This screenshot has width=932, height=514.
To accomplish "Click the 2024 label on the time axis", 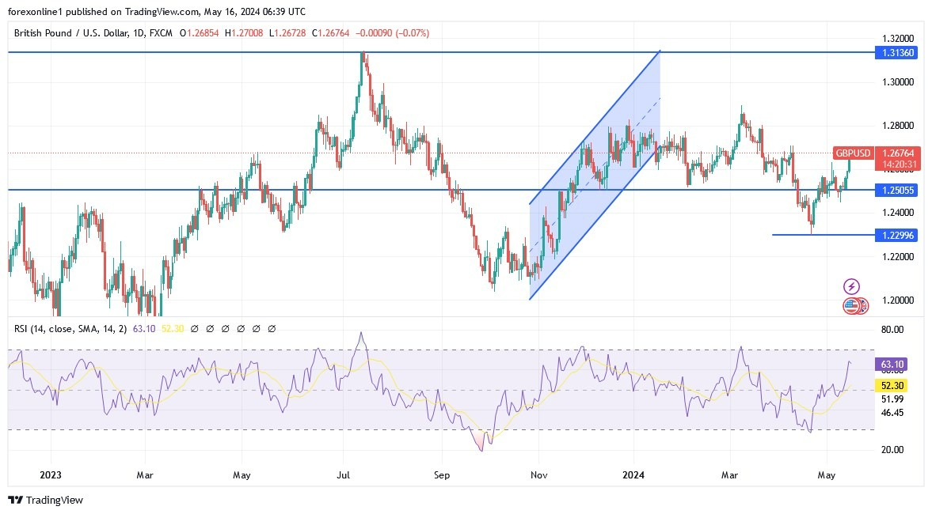I will click(x=632, y=475).
